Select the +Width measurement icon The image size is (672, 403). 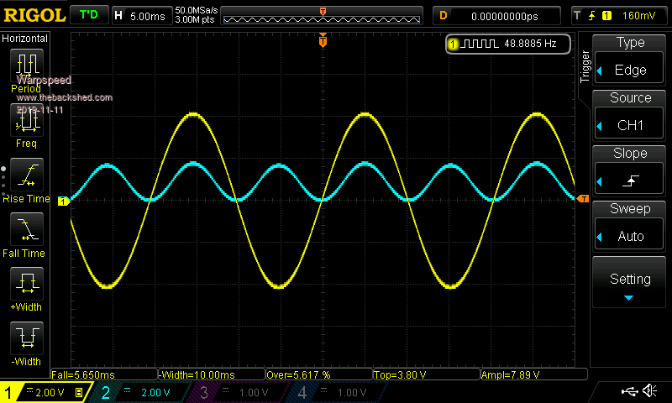pyautogui.click(x=27, y=284)
